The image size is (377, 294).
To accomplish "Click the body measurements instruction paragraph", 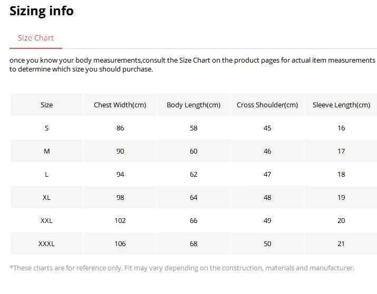I will (192, 65).
